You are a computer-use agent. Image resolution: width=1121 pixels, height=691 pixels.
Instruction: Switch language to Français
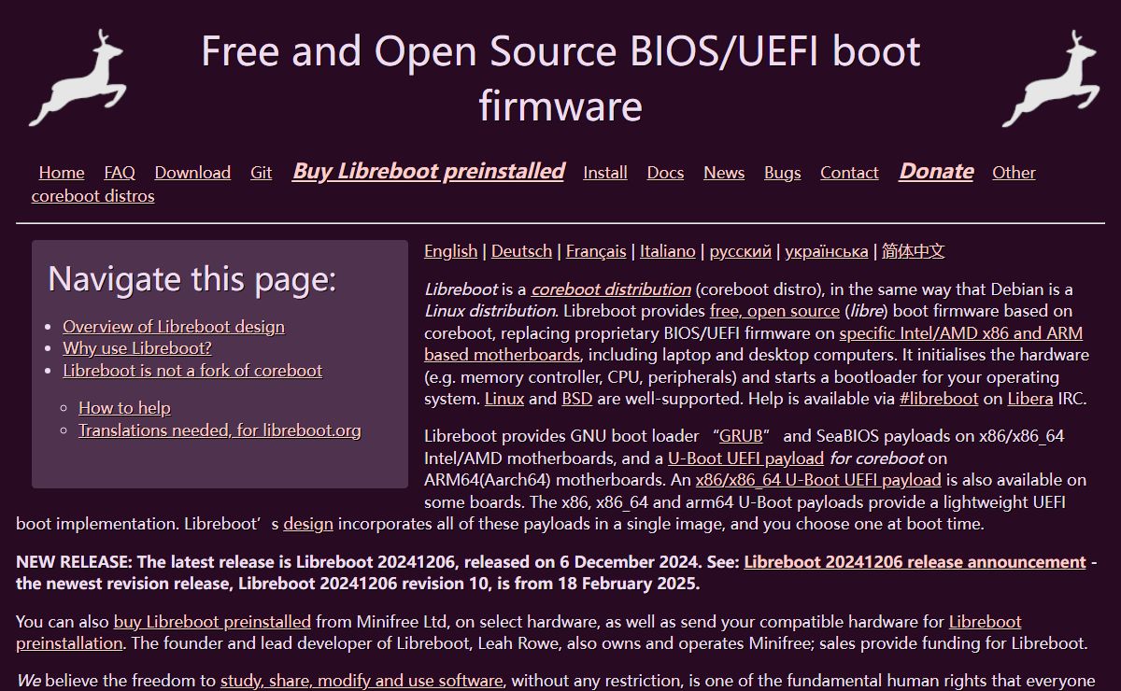(596, 251)
